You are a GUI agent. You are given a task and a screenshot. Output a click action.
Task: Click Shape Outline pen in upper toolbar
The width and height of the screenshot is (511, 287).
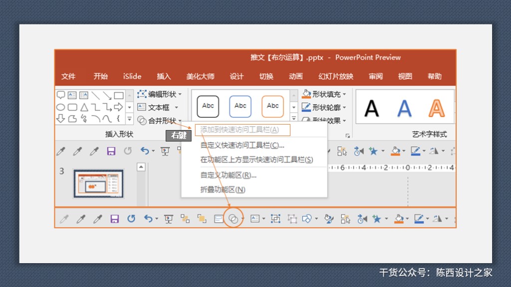[415, 151]
